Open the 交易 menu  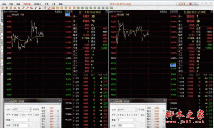[x=46, y=4]
